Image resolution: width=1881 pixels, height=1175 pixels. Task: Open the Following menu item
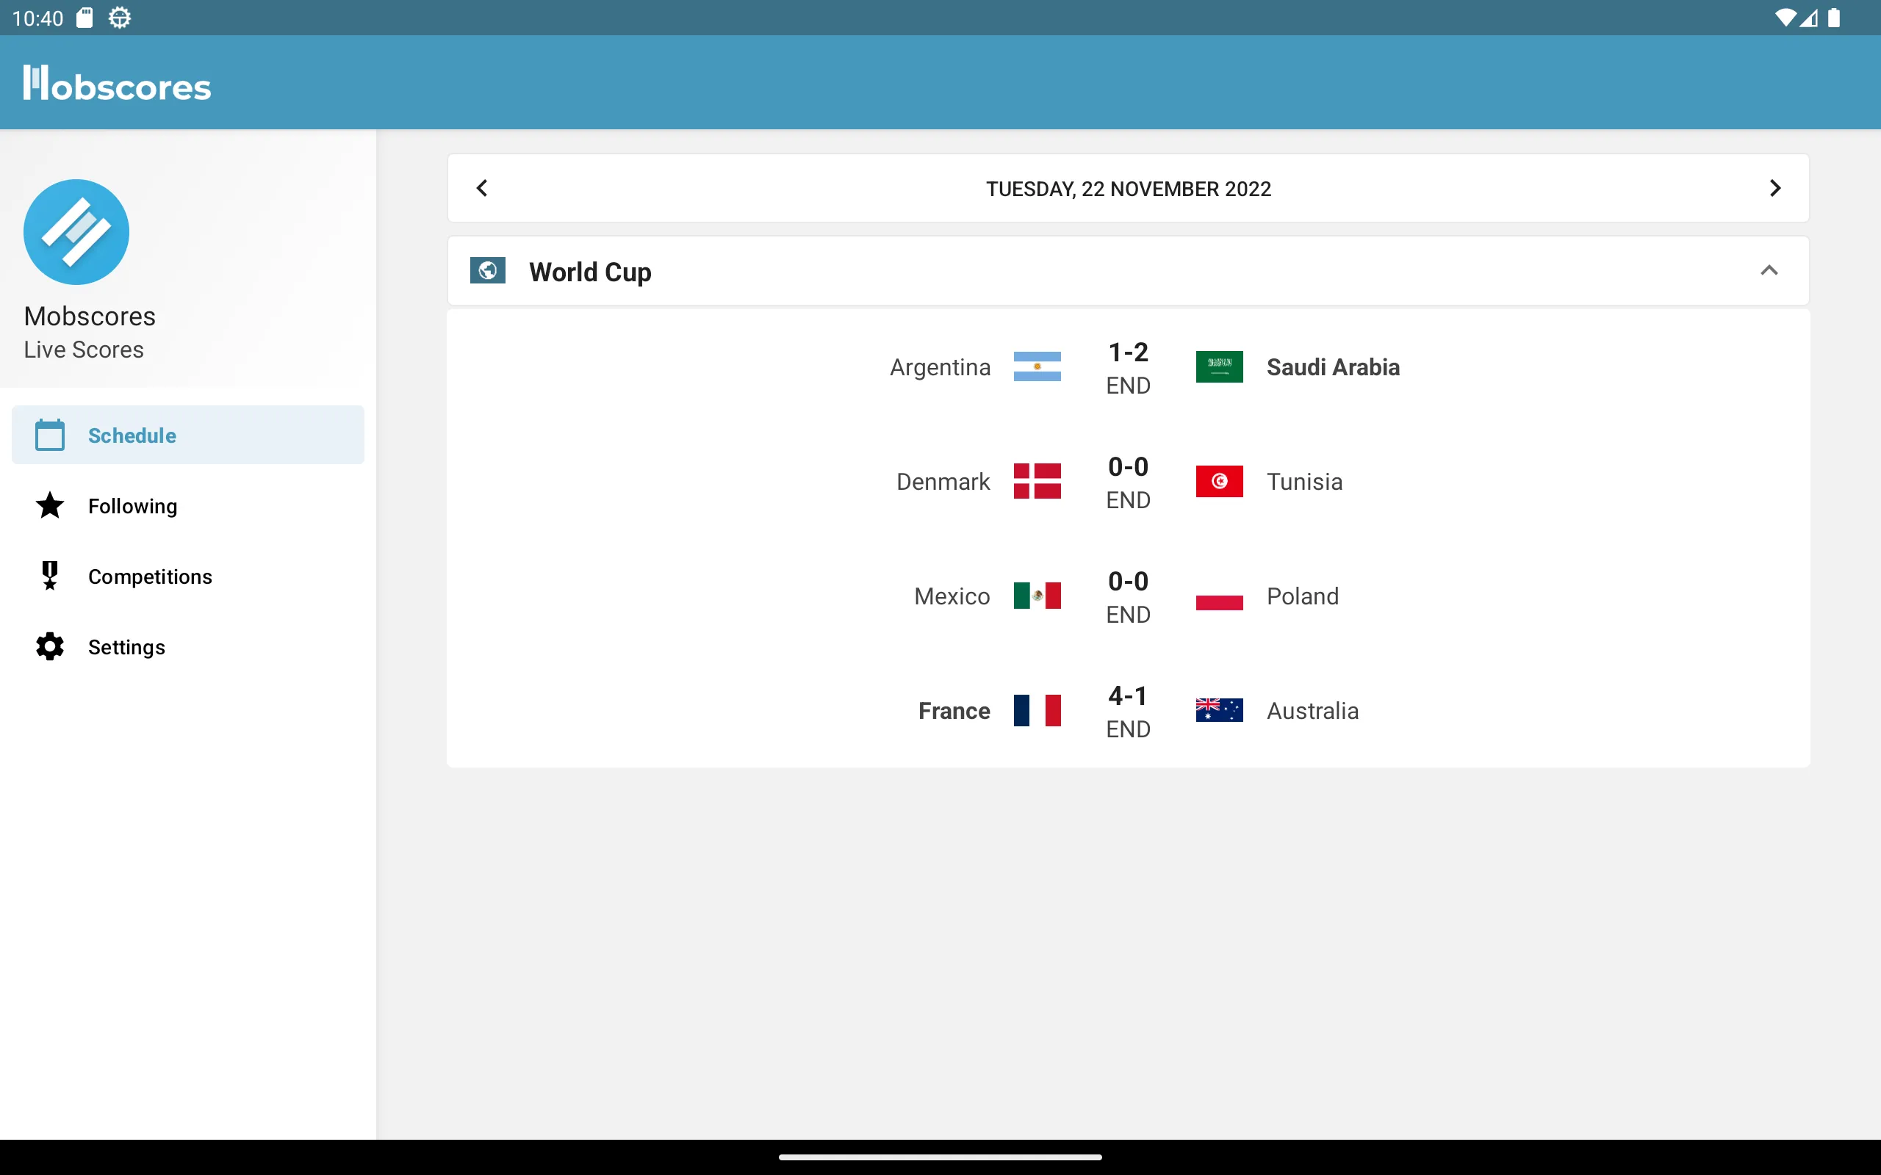[188, 505]
